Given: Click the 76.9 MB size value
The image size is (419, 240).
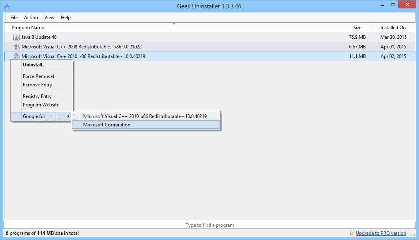Looking at the screenshot, I should 357,37.
